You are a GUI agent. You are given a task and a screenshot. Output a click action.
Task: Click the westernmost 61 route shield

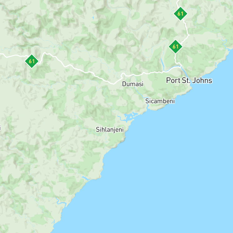32,61
